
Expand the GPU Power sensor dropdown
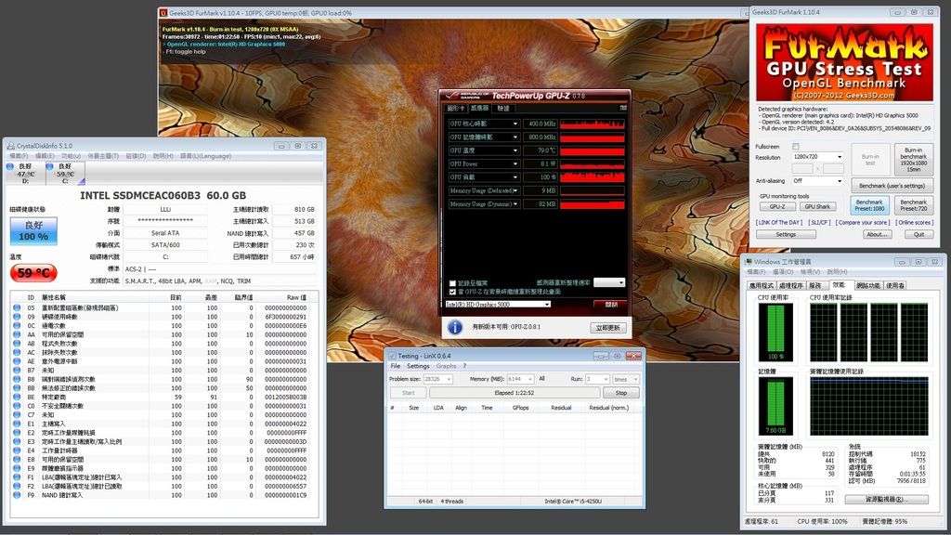(x=515, y=163)
